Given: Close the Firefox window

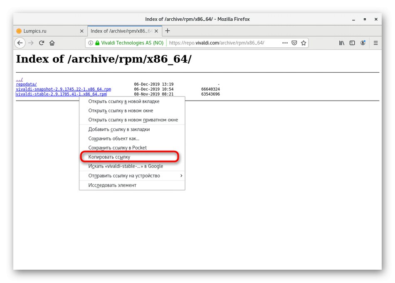Looking at the screenshot, I should tap(376, 20).
